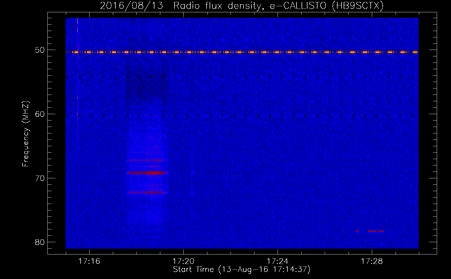The width and height of the screenshot is (451, 279).
Task: Click the 17:16 time tick label
Action: pos(89,261)
